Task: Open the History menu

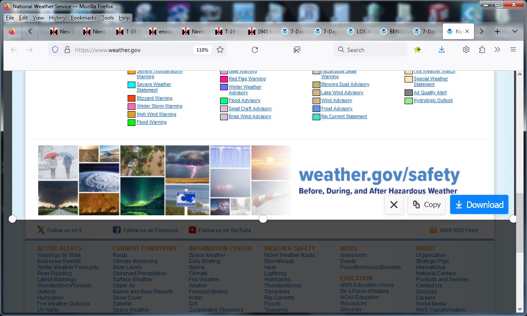Action: (x=57, y=18)
